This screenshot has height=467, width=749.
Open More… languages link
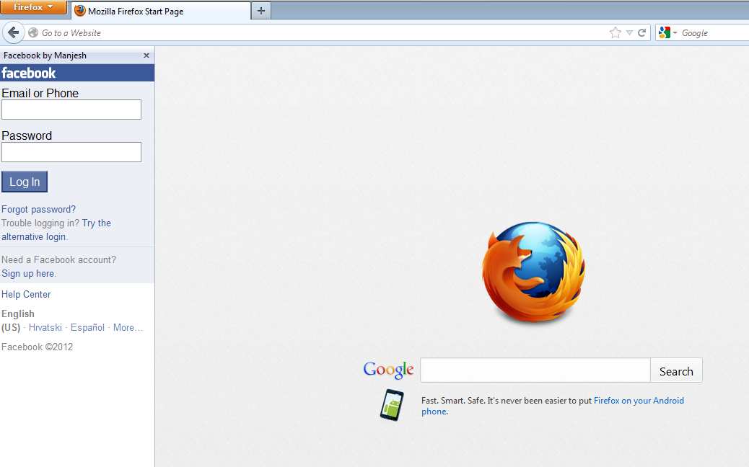coord(128,327)
